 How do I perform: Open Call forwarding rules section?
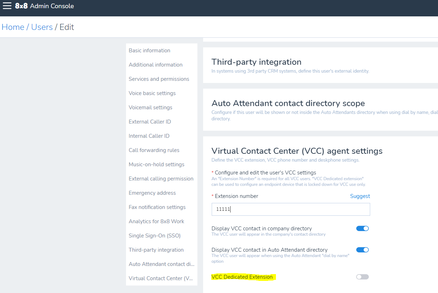click(x=154, y=150)
